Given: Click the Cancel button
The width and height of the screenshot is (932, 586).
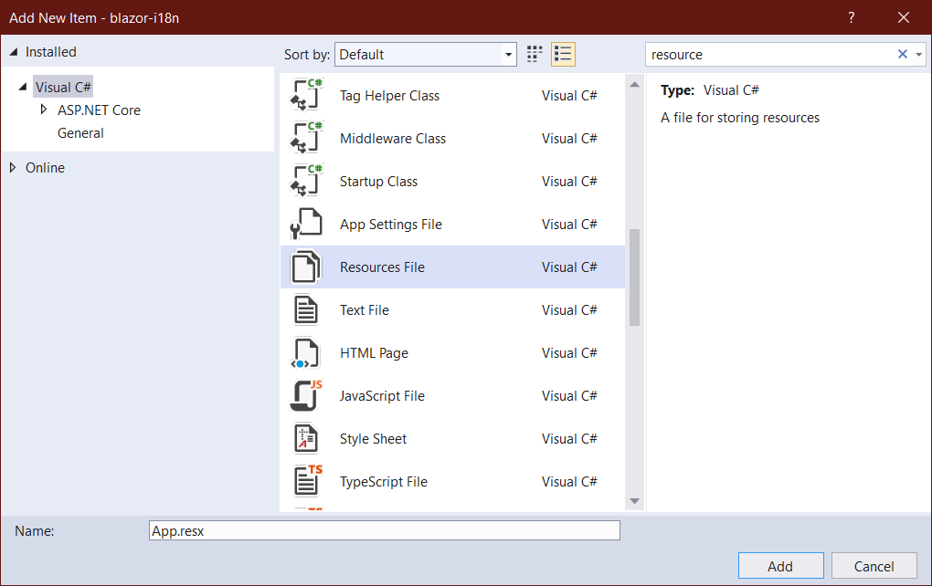Looking at the screenshot, I should [x=874, y=566].
